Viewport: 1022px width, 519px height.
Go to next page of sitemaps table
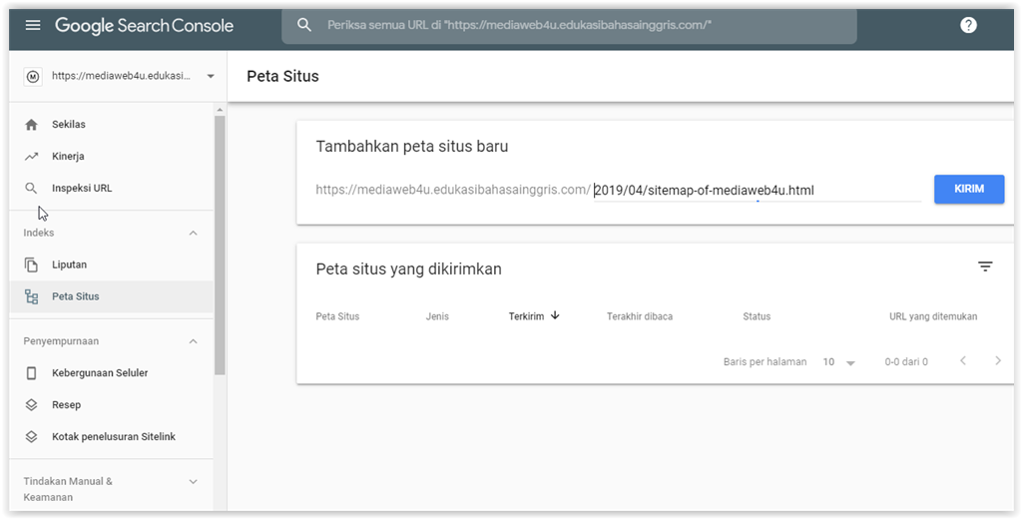pyautogui.click(x=998, y=360)
